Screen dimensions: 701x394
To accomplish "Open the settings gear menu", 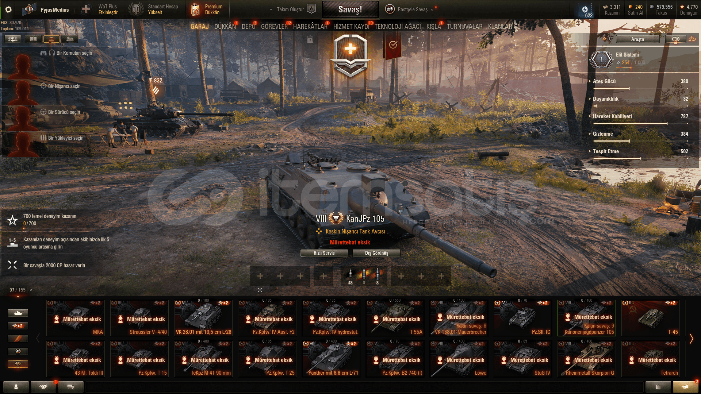I will 8,9.
